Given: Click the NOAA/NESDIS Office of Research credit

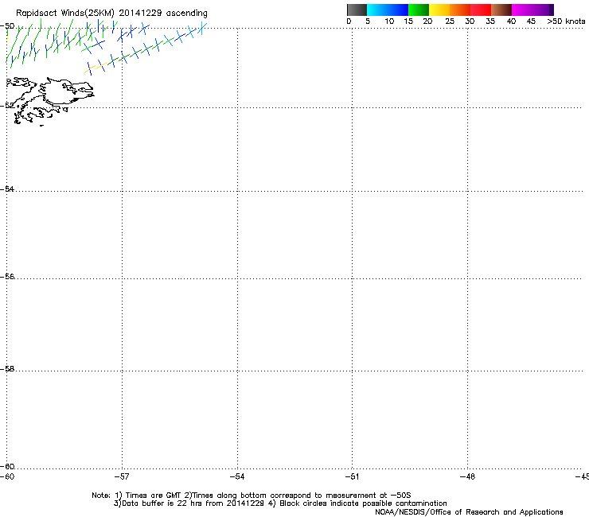Looking at the screenshot, I should click(x=469, y=512).
